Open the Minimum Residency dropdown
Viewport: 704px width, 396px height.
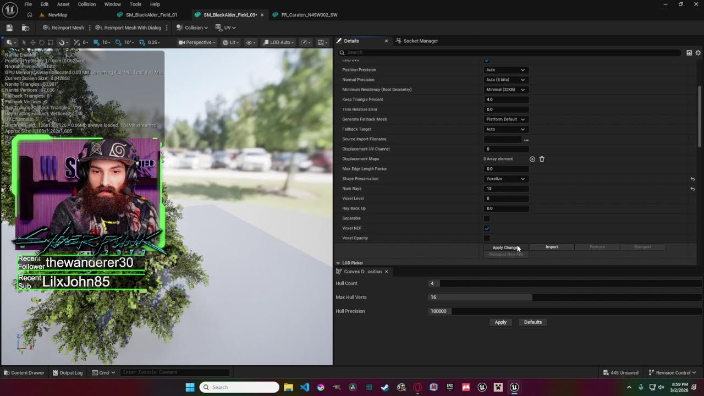[505, 90]
